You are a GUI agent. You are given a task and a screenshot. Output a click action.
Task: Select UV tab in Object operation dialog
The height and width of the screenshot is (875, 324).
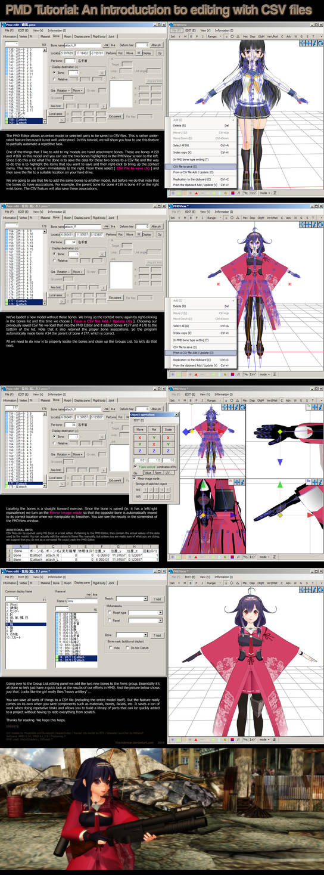click(x=168, y=472)
